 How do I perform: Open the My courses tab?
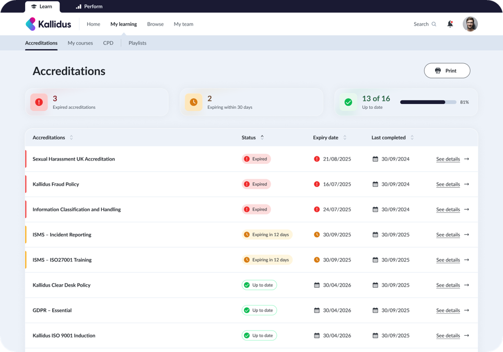80,43
